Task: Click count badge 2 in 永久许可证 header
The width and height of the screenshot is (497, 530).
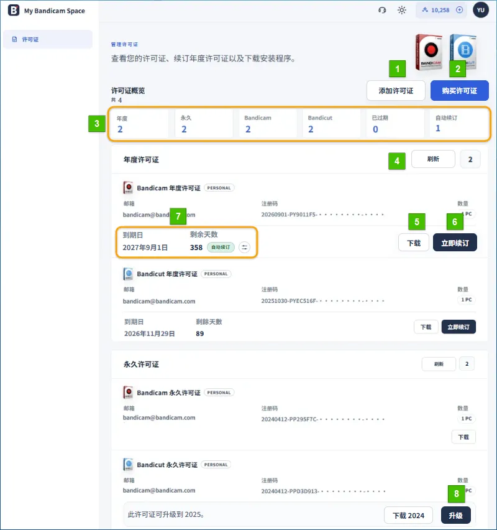Action: click(467, 364)
